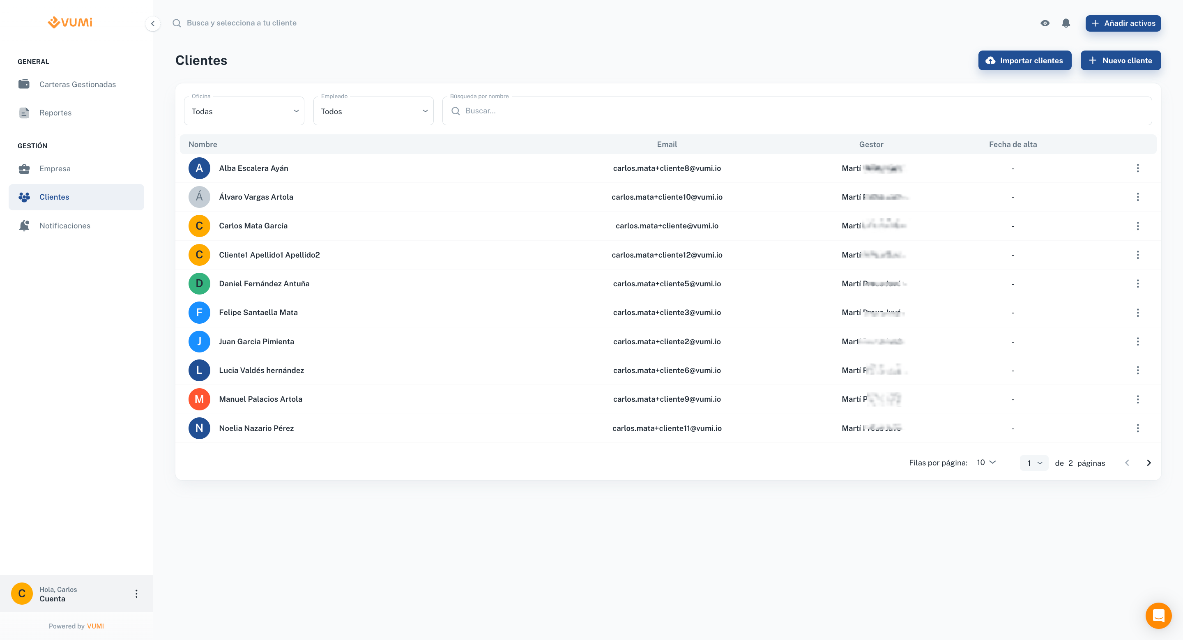Open row menu for Cliente1 Apellido1 Apellido2
The image size is (1183, 640).
(1137, 255)
